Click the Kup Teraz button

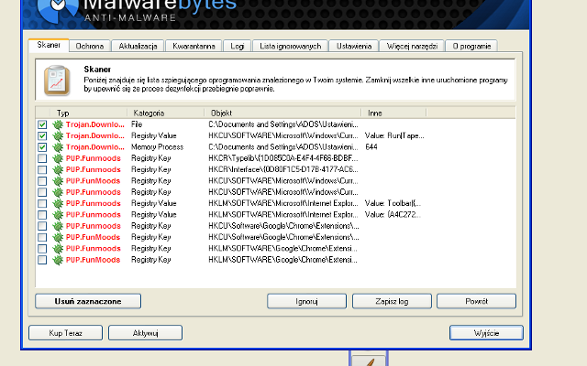coord(65,333)
